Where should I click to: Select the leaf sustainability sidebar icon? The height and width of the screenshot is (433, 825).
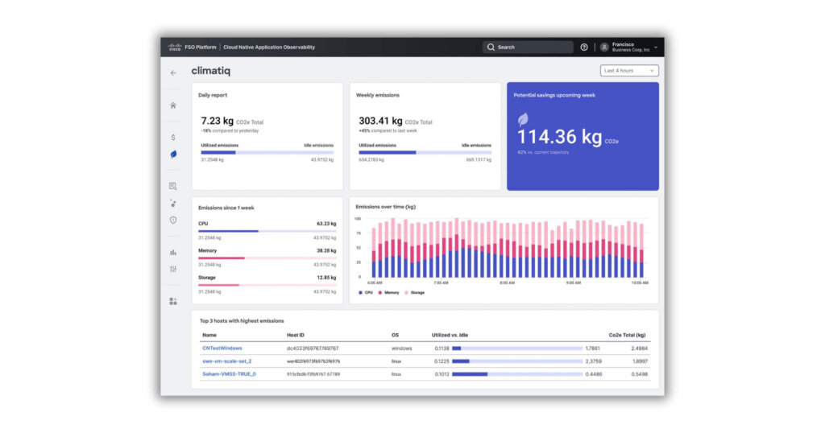pyautogui.click(x=173, y=155)
